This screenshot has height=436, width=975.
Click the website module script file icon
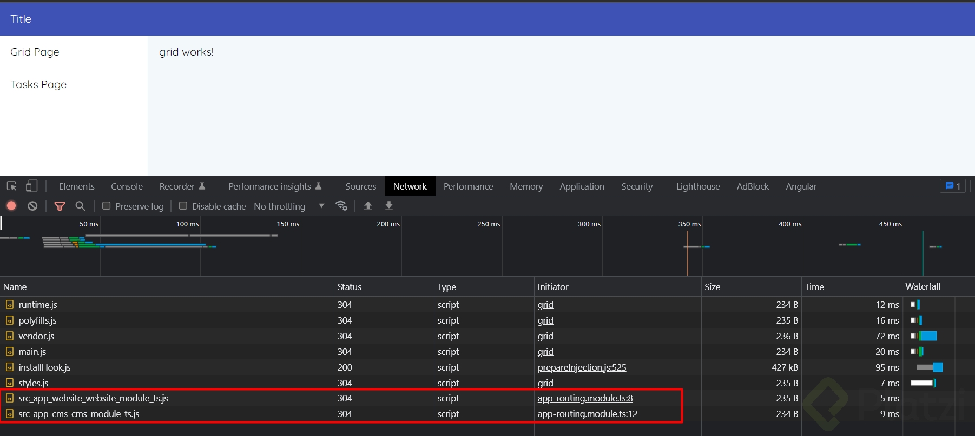pos(10,398)
